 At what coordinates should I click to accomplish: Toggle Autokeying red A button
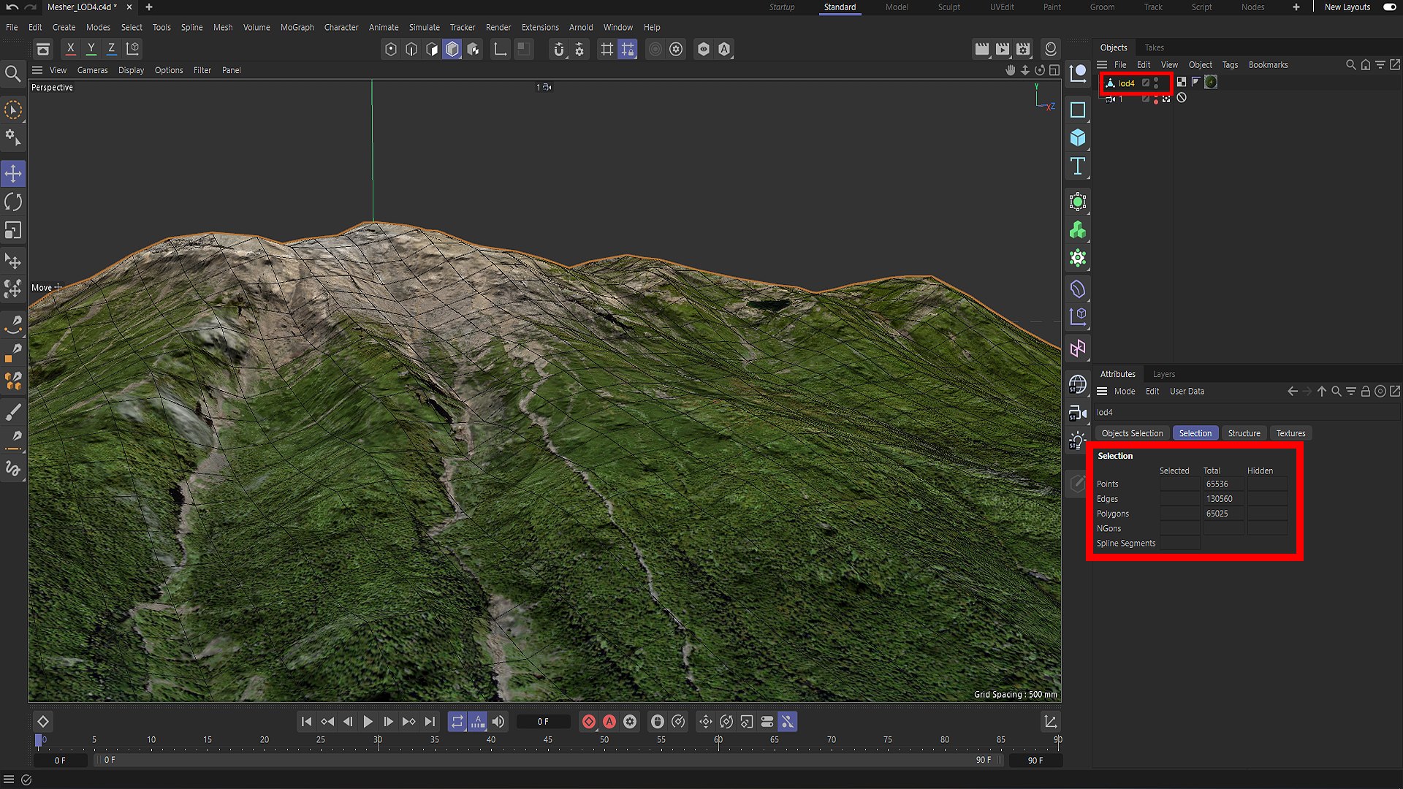pos(609,722)
